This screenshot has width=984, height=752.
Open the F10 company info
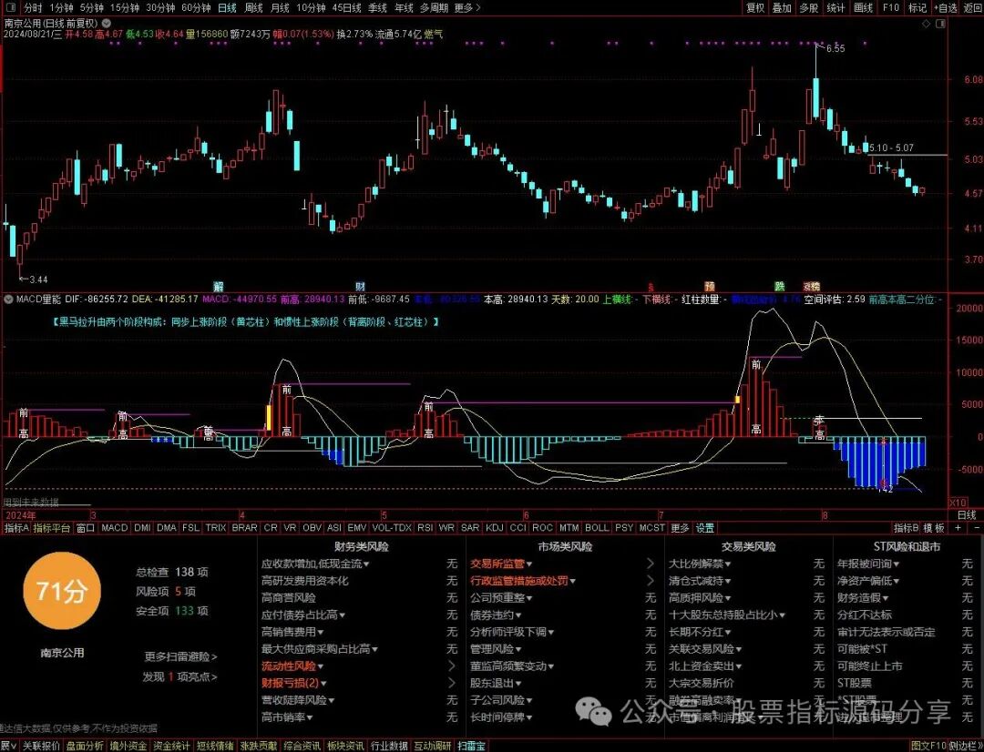890,7
